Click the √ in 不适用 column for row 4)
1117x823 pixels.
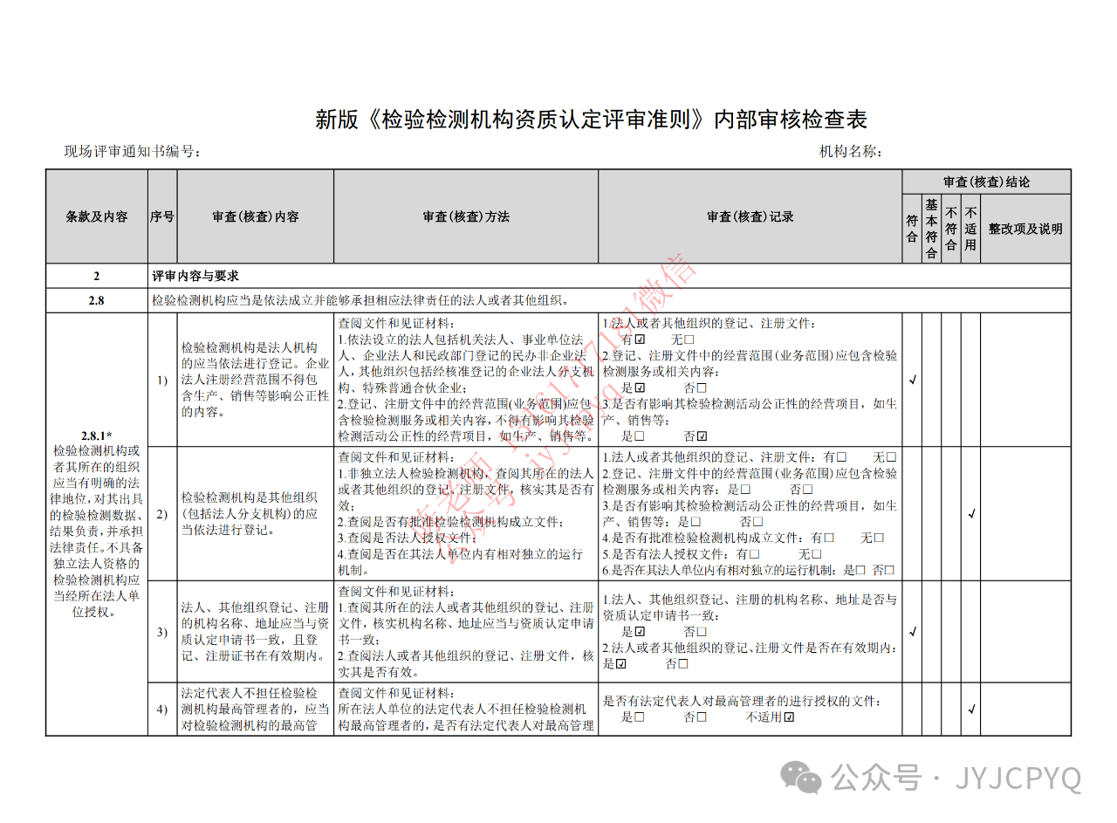[971, 709]
